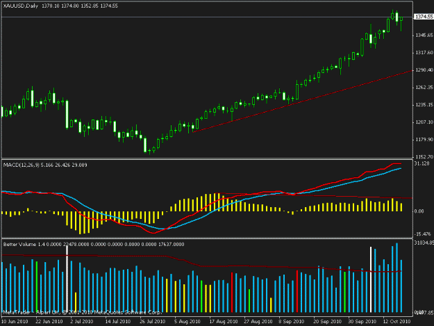
Task: Click the 20 Sep 2010 date label
Action: (x=328, y=322)
